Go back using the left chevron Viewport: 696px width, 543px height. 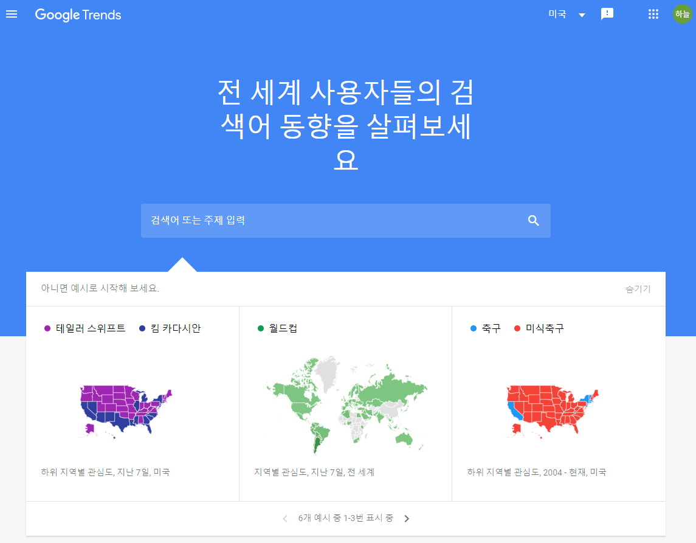point(284,518)
